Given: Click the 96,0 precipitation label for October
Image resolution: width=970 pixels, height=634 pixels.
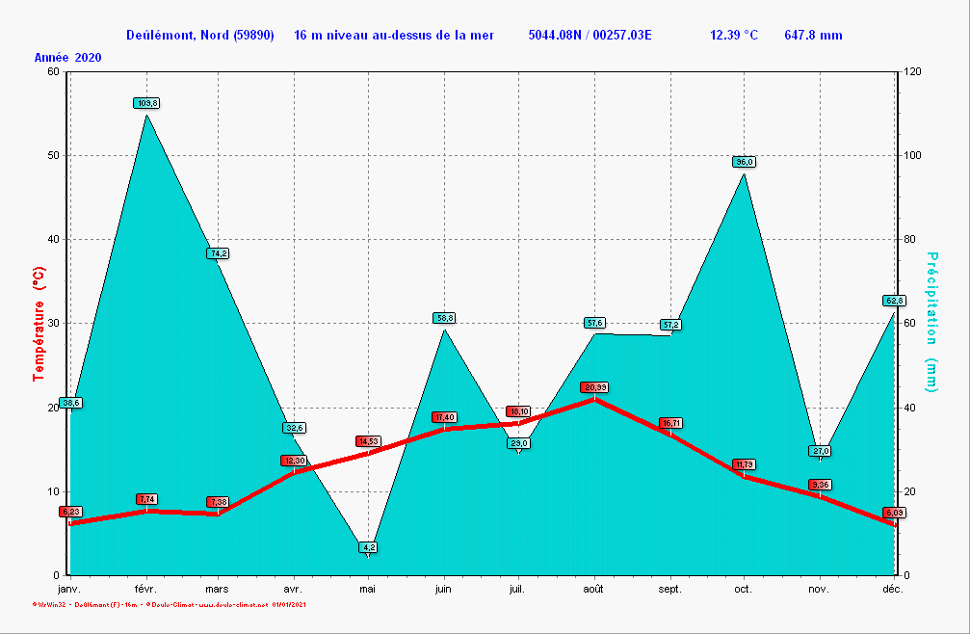Looking at the screenshot, I should click(x=744, y=162).
